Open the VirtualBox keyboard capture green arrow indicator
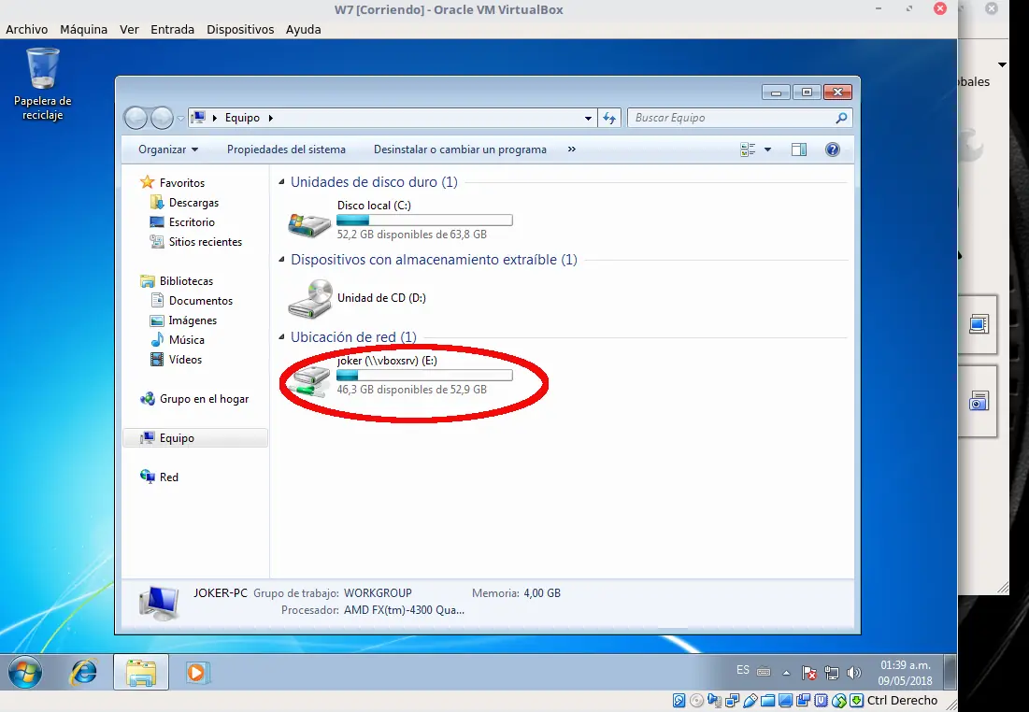This screenshot has width=1029, height=712. pos(856,700)
